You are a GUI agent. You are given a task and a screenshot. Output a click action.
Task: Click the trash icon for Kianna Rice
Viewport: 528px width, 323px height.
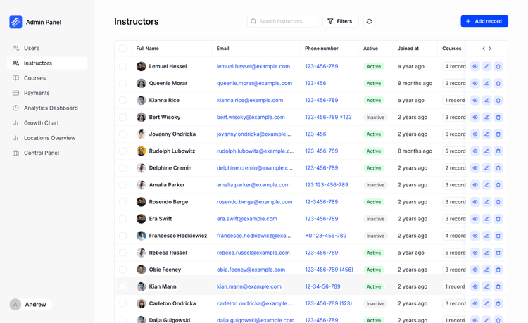coord(498,101)
